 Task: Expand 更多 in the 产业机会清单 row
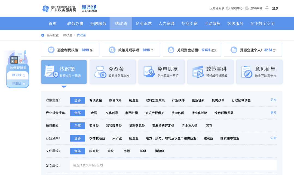tap(273, 113)
